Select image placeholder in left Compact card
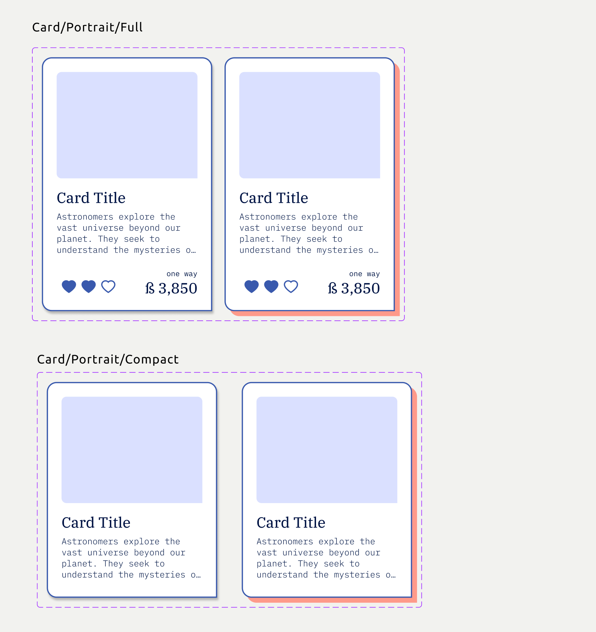Image resolution: width=596 pixels, height=632 pixels. point(132,450)
